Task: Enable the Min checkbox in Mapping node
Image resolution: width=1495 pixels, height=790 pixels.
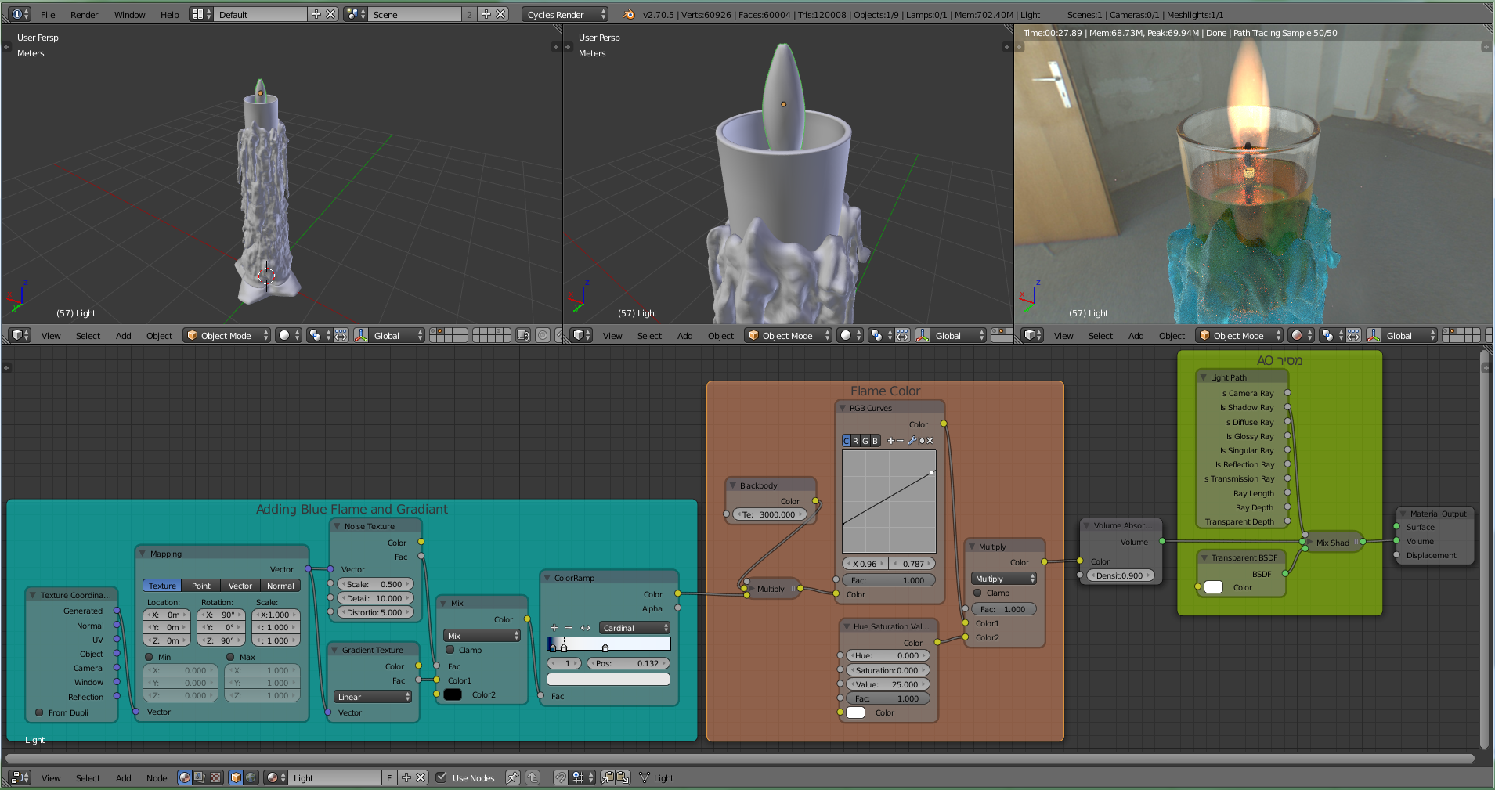Action: pyautogui.click(x=150, y=657)
